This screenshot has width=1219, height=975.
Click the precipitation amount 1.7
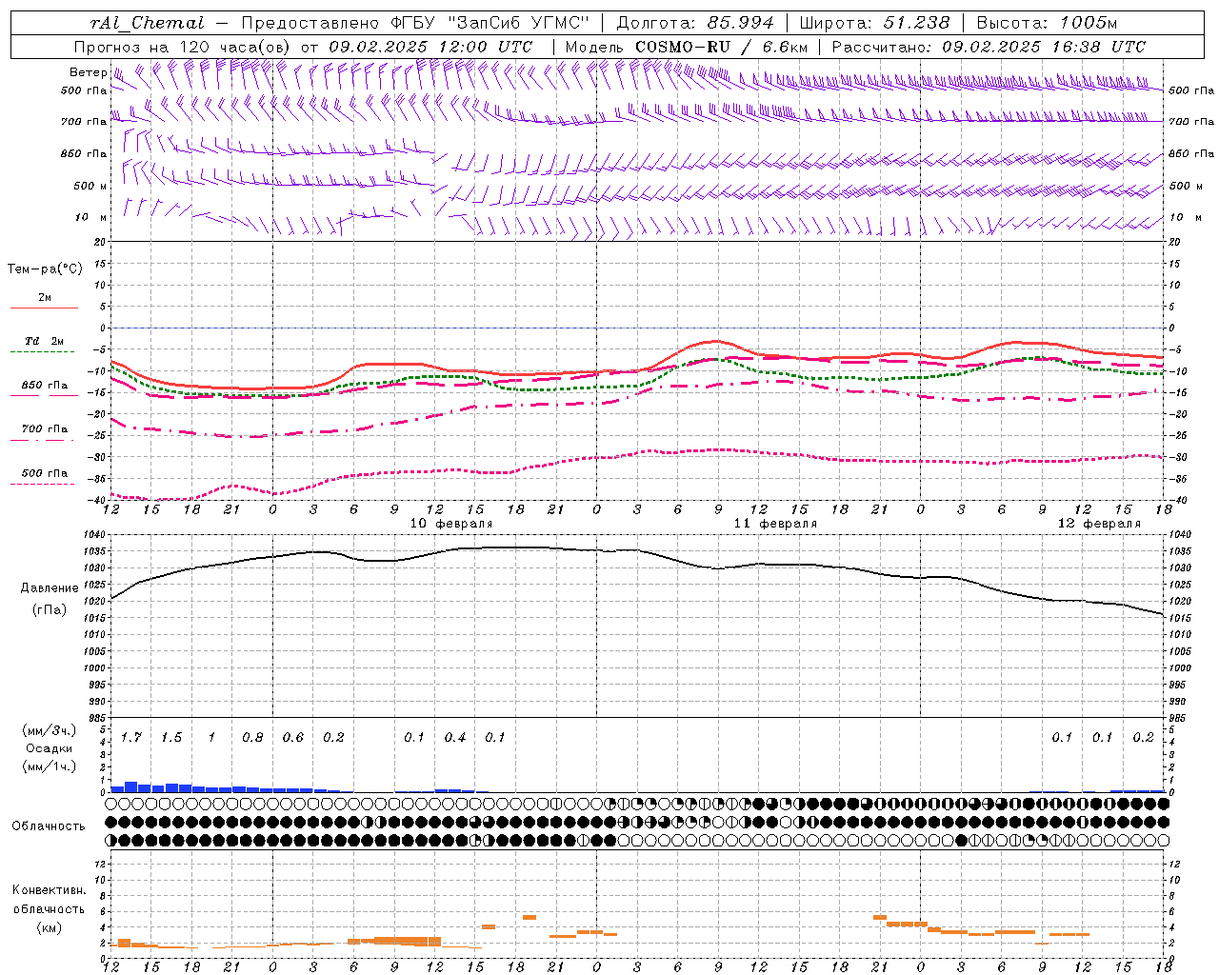pyautogui.click(x=131, y=738)
